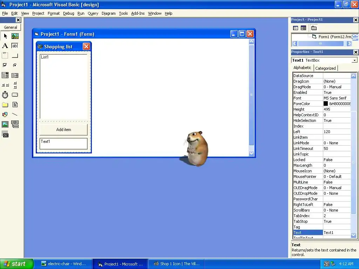Switch to the Alphabetic properties tab
Viewport: 359px width, 269px height.
pyautogui.click(x=302, y=68)
